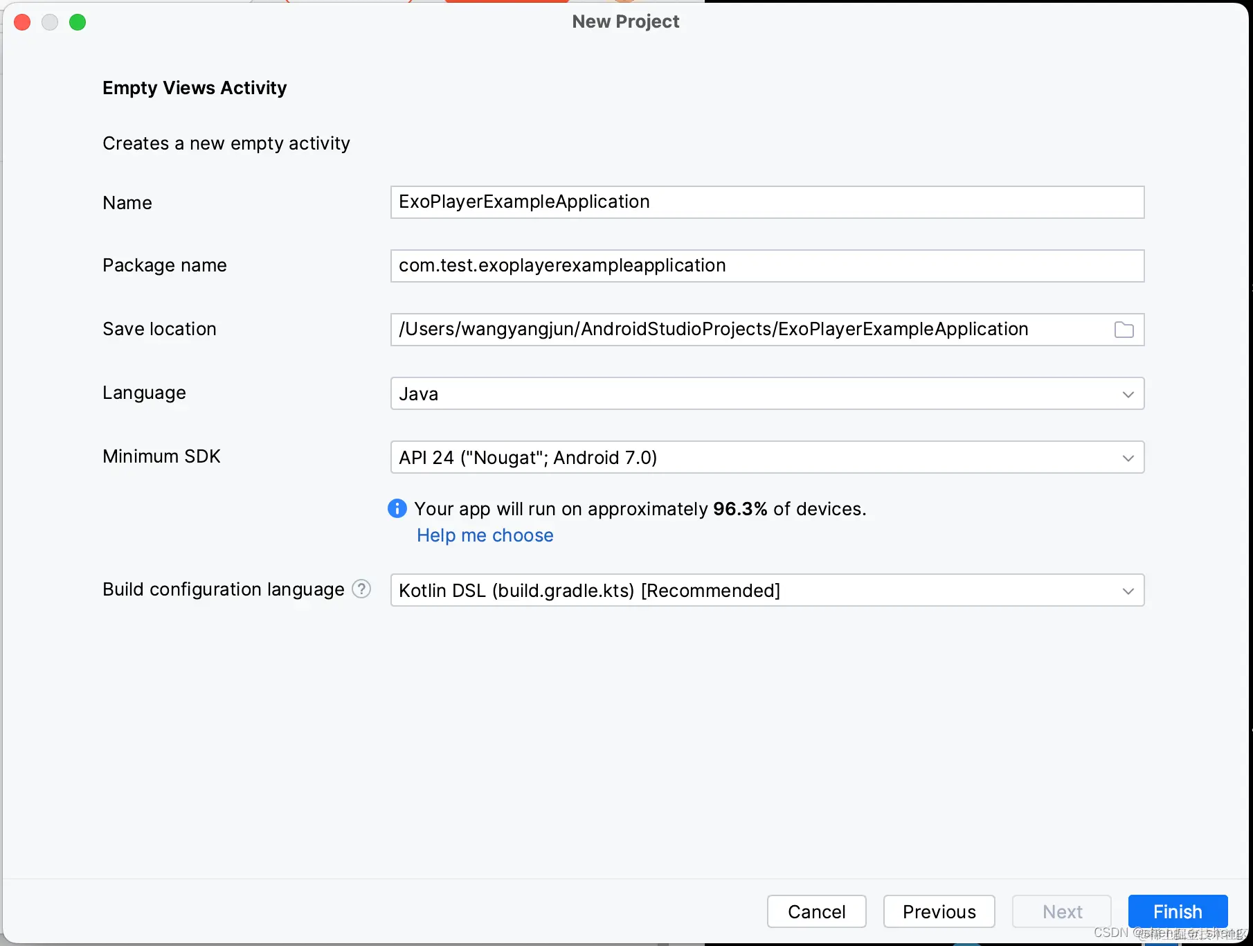
Task: Go back with the Previous button
Action: [x=939, y=911]
